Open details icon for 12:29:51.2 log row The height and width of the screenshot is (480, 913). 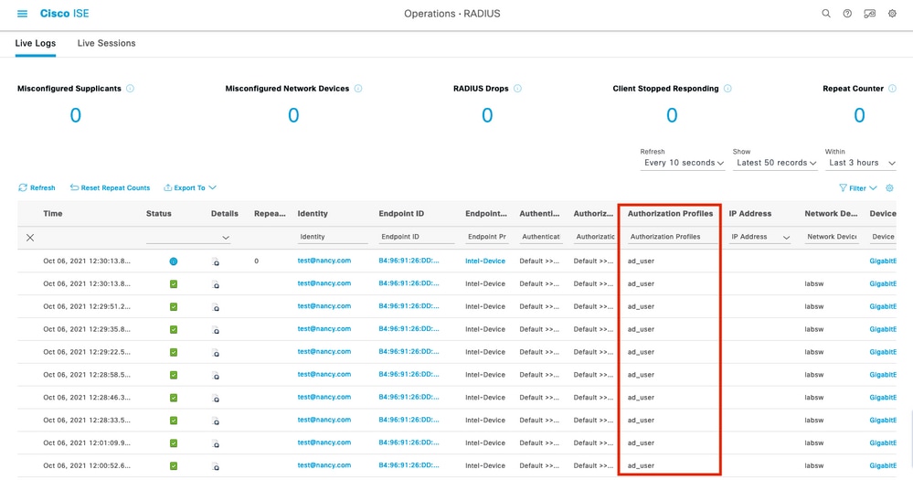pos(216,307)
